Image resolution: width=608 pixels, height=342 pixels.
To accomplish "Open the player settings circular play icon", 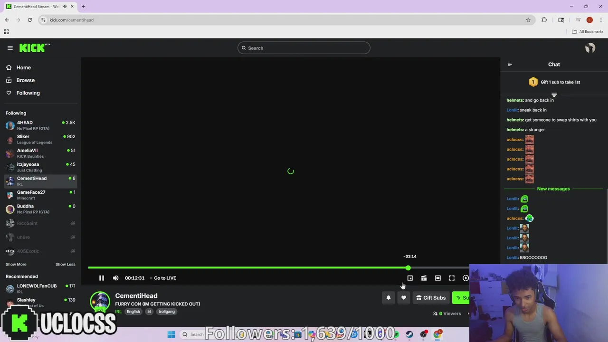I will click(465, 278).
